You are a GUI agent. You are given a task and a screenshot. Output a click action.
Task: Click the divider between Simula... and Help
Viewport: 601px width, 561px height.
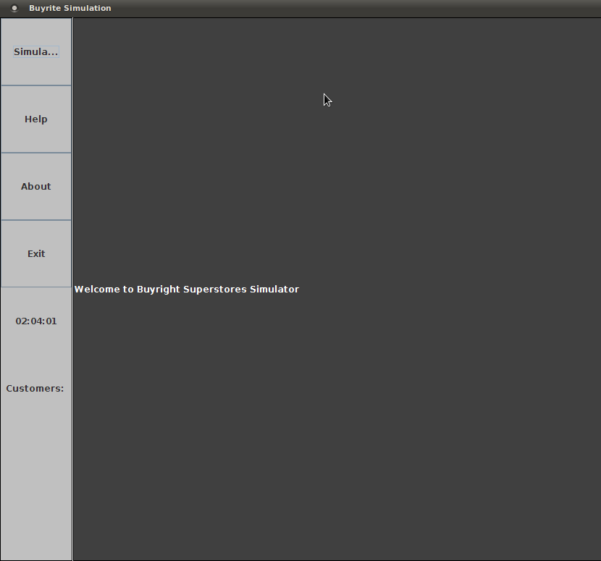[36, 85]
